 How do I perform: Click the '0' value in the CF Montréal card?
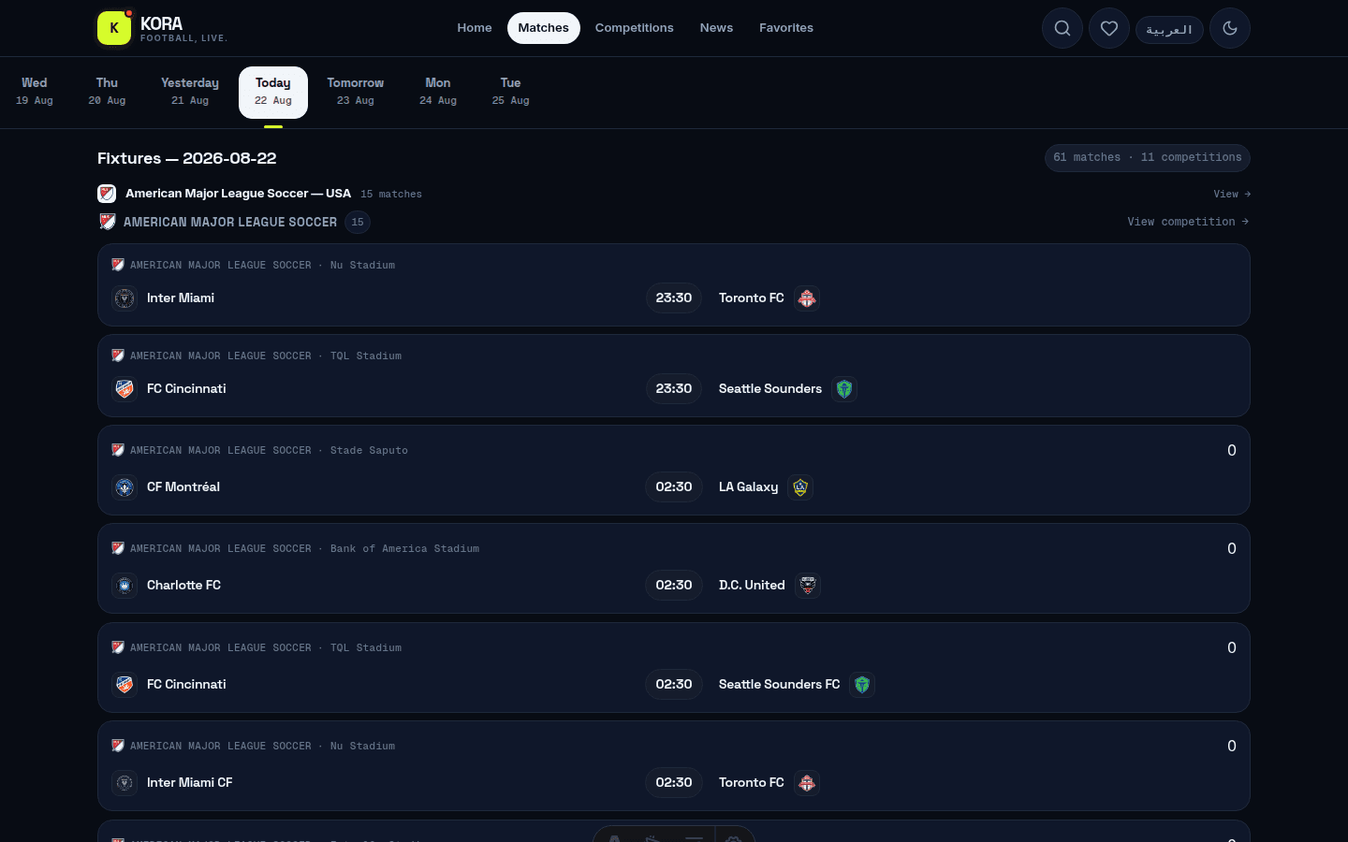[1232, 451]
